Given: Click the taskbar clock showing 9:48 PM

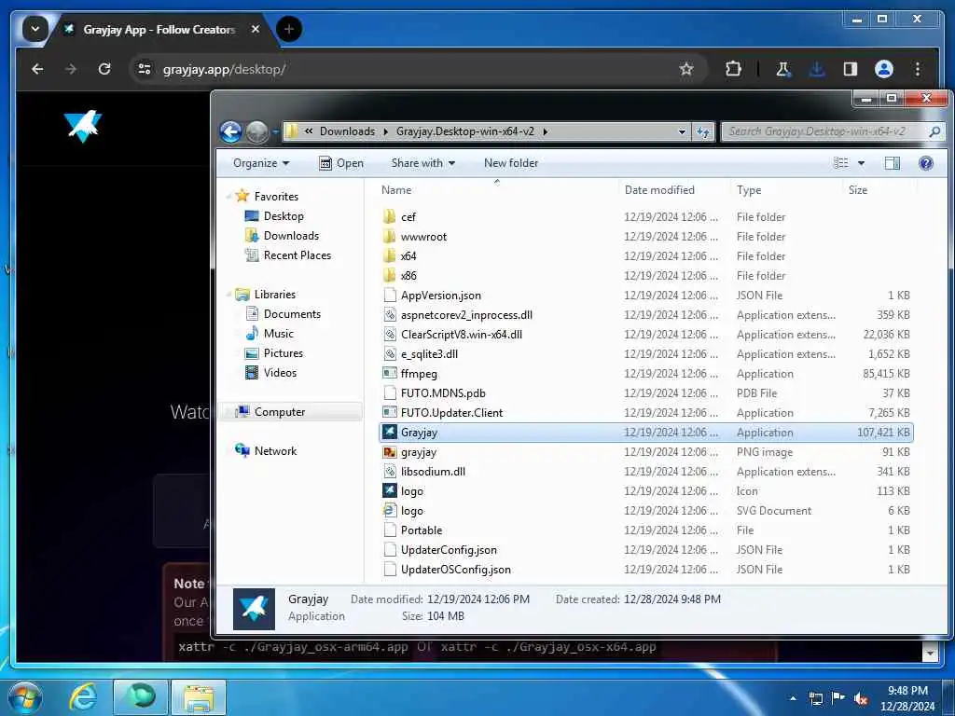Looking at the screenshot, I should (x=907, y=697).
